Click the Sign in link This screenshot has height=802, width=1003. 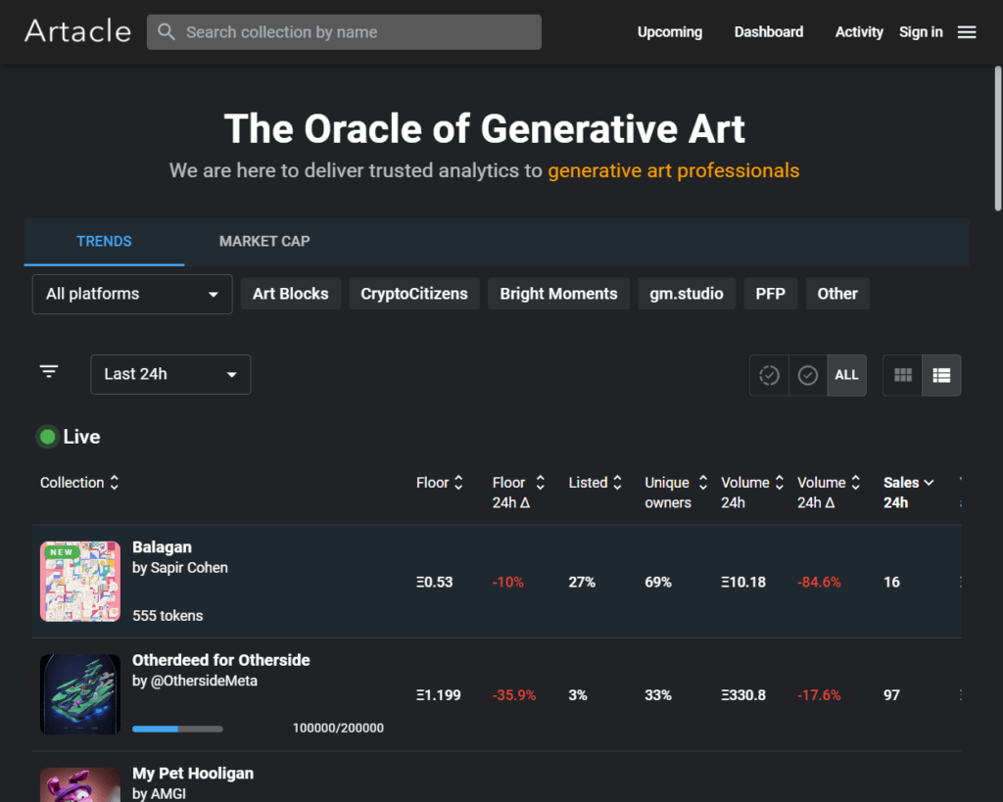921,32
